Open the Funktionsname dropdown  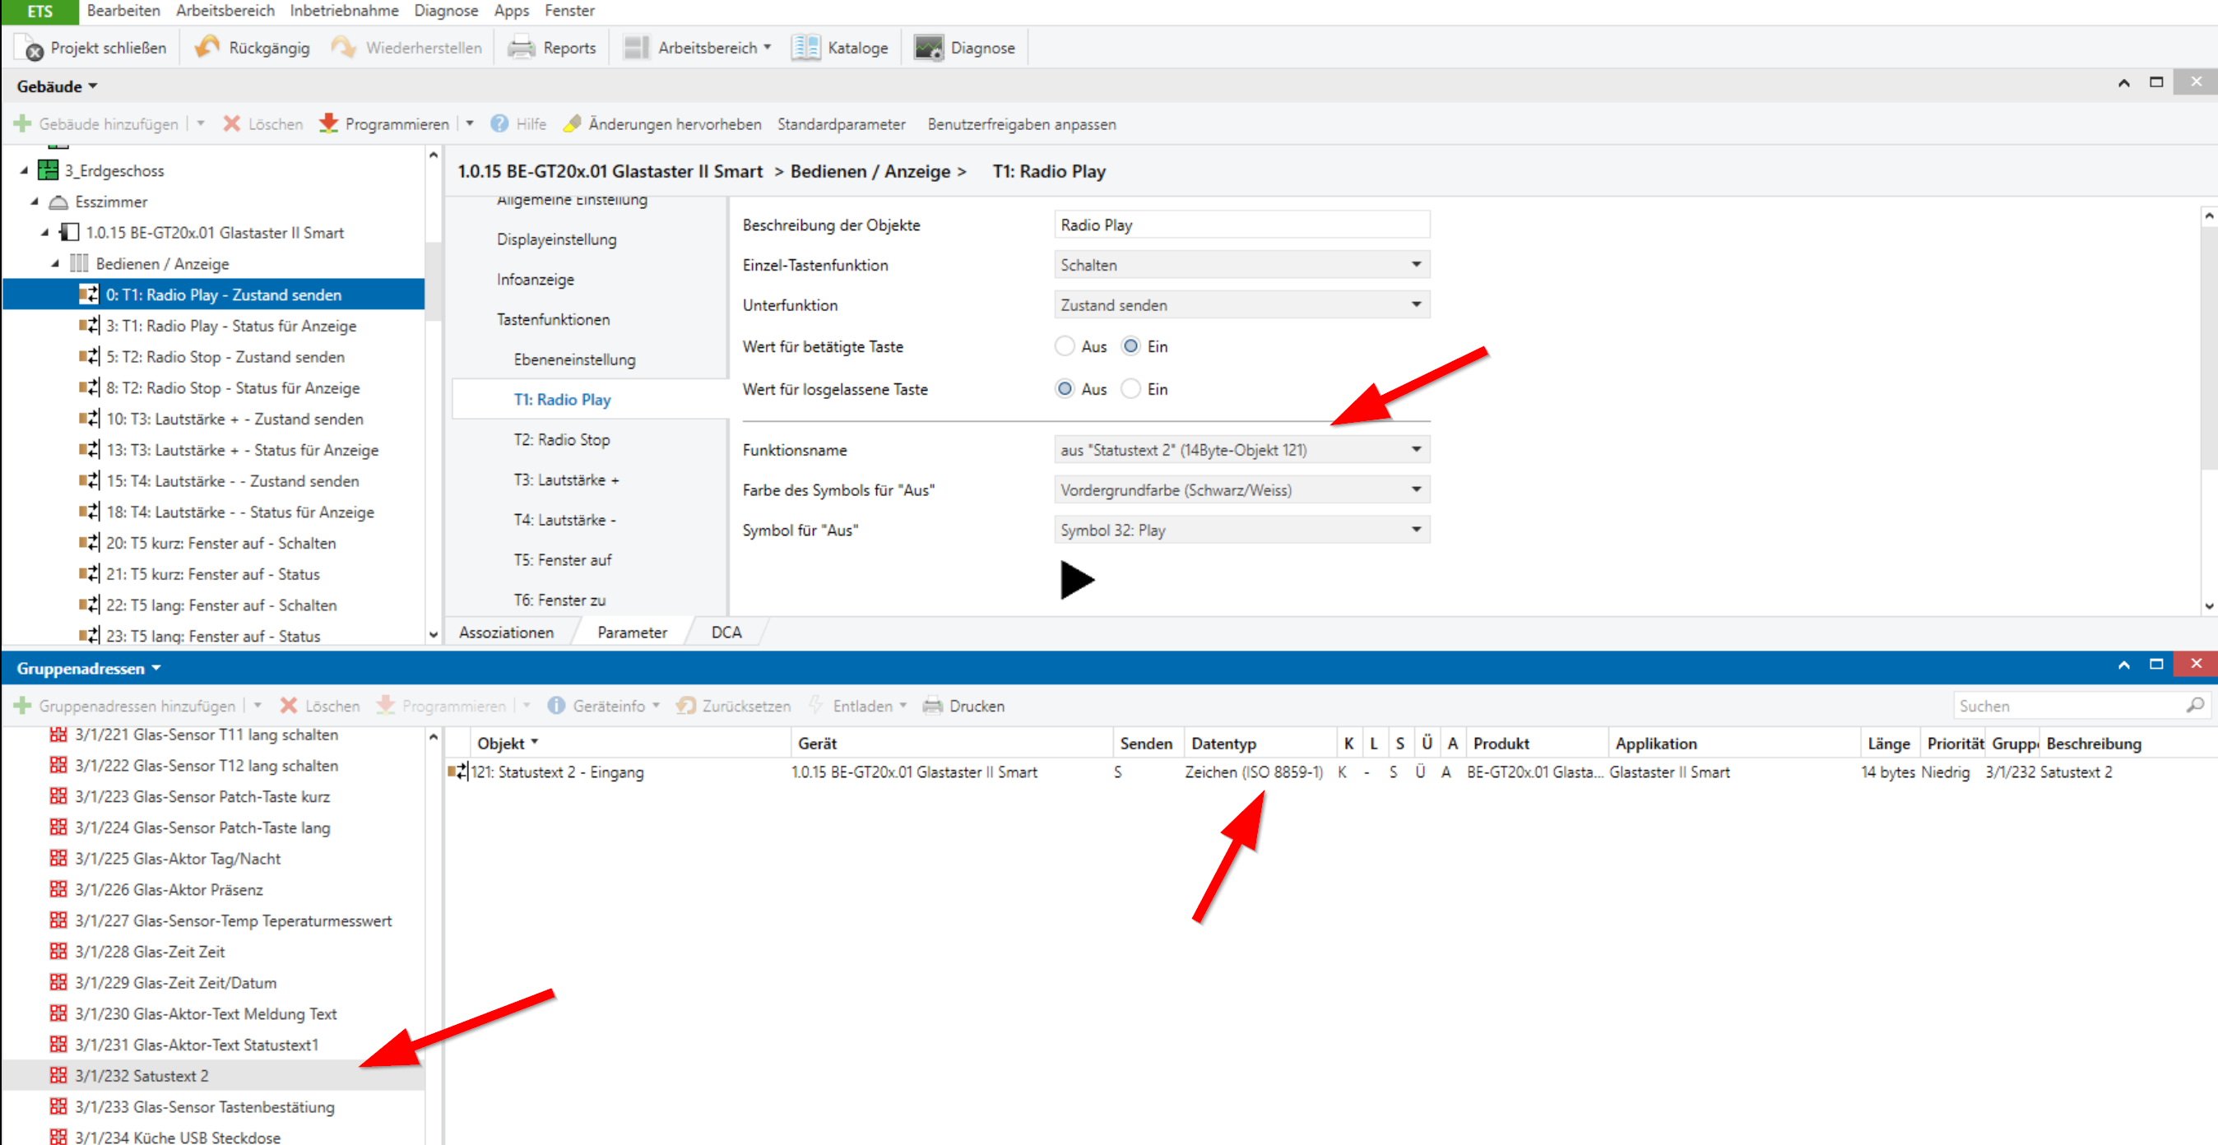pyautogui.click(x=1241, y=449)
